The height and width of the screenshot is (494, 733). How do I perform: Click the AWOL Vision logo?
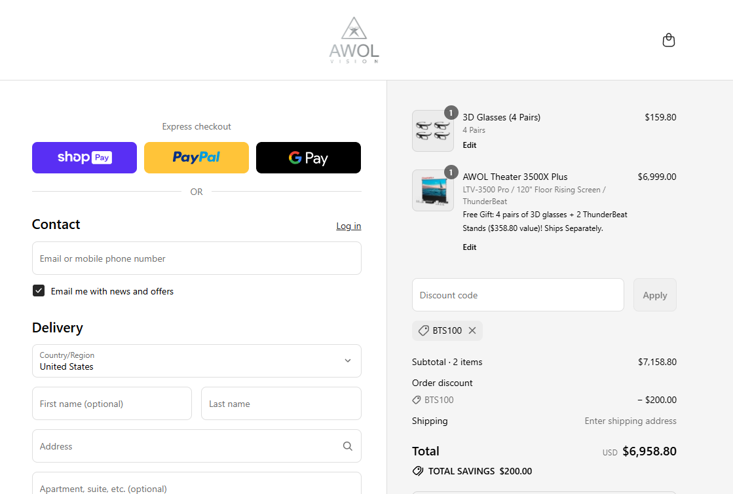(x=354, y=41)
